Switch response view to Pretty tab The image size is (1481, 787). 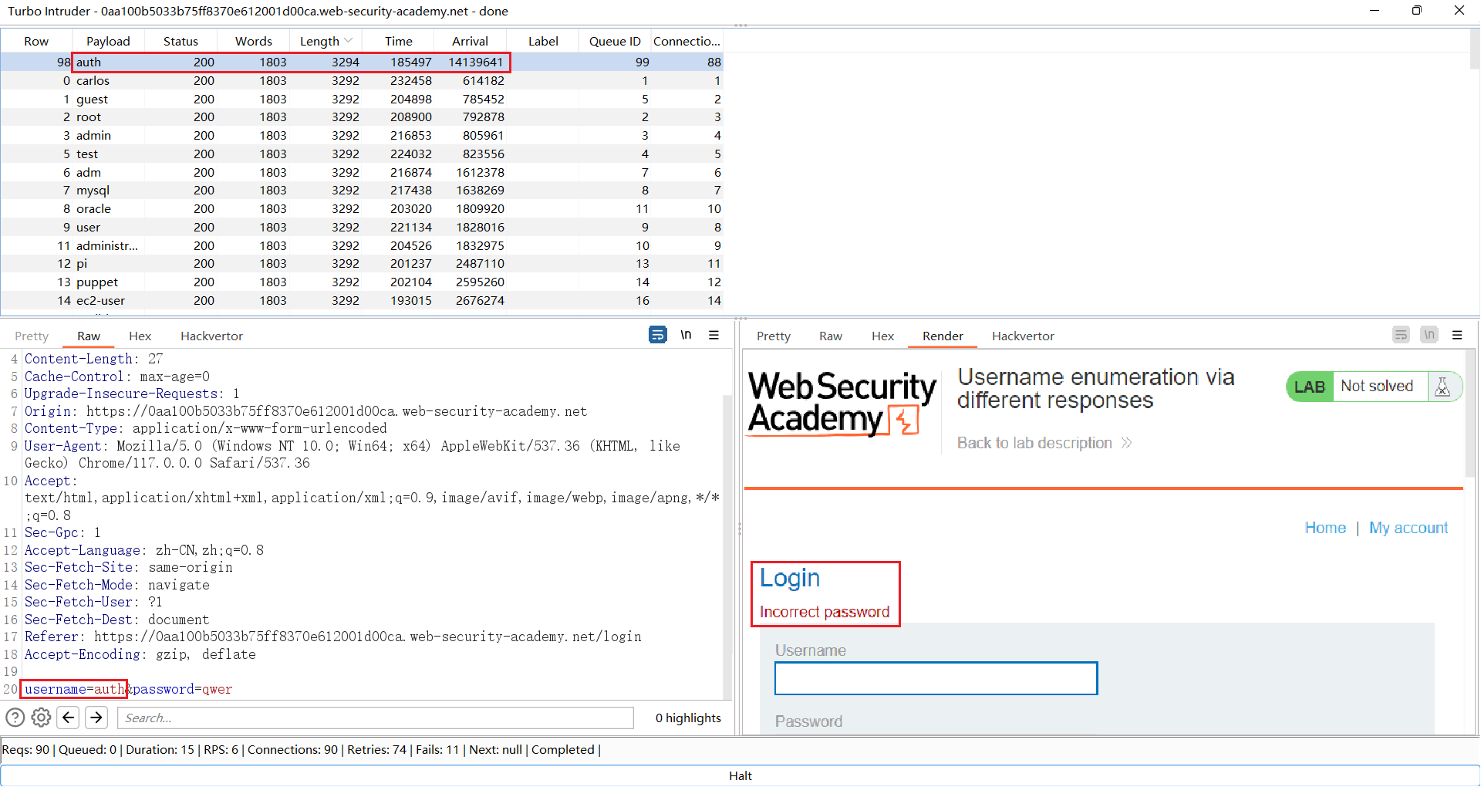[774, 336]
